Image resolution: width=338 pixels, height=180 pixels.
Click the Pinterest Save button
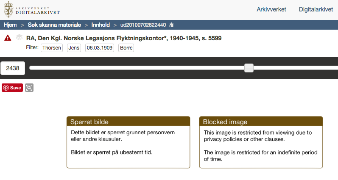point(12,88)
